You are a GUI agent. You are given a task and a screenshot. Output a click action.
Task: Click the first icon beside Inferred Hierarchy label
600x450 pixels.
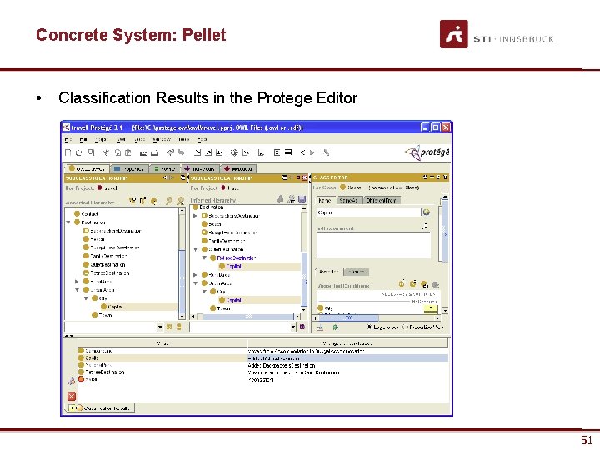click(280, 199)
